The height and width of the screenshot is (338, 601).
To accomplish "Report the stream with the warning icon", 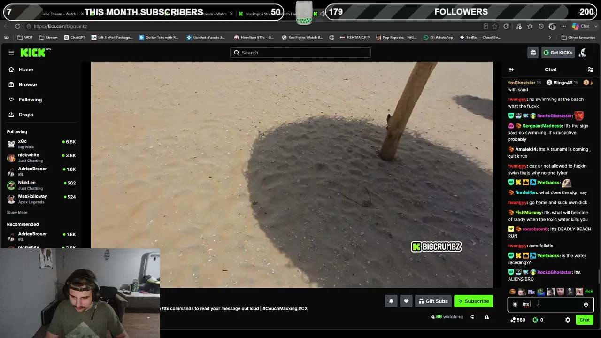I will 486,317.
